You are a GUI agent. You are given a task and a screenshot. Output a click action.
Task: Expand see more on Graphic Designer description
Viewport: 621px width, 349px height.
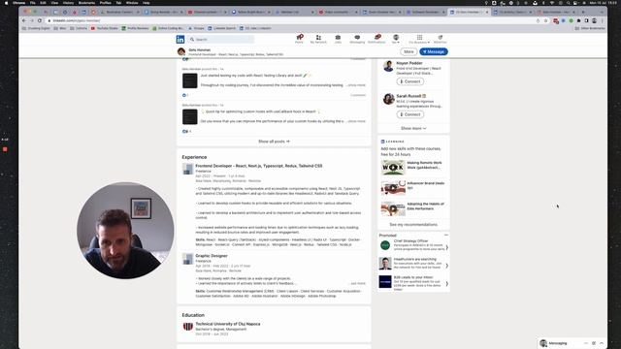(358, 283)
